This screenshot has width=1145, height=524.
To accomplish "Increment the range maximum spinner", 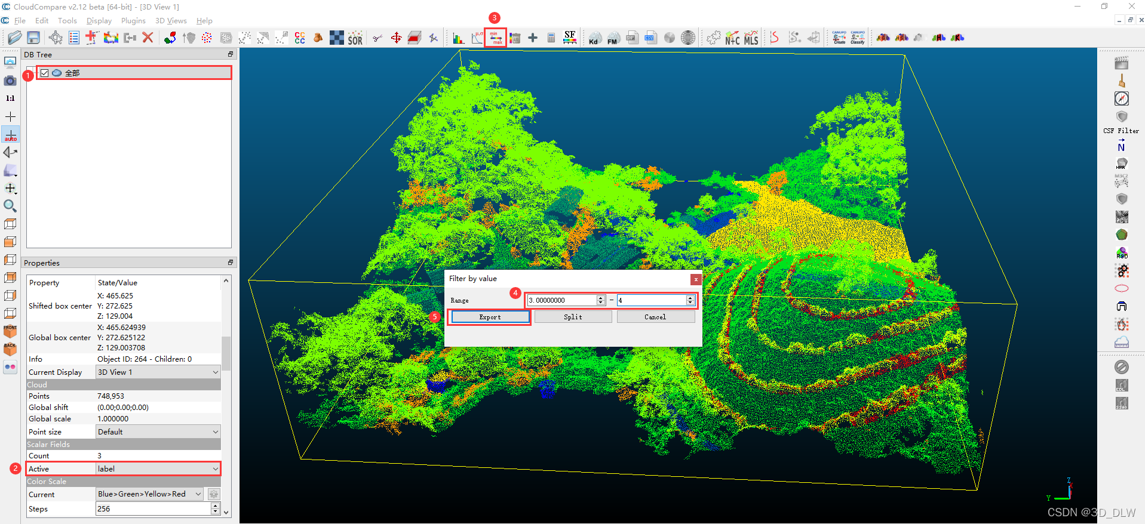I will [x=690, y=298].
